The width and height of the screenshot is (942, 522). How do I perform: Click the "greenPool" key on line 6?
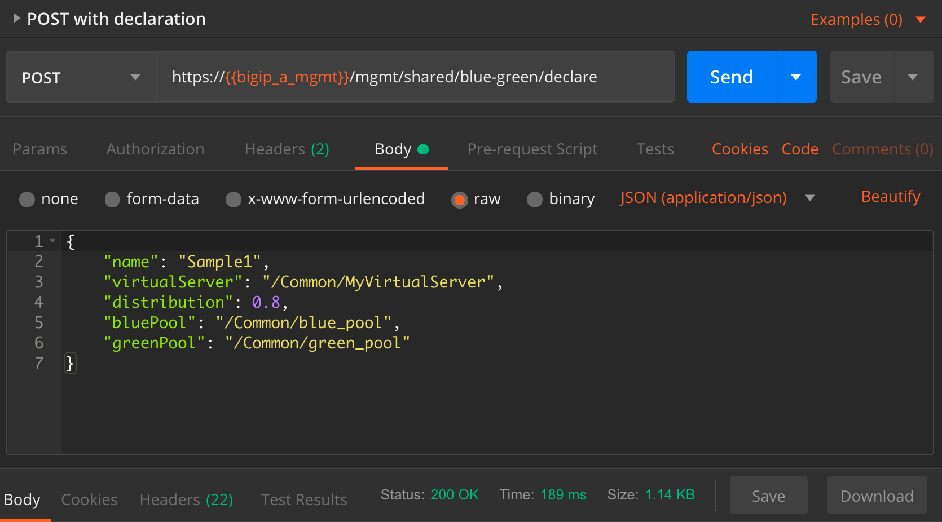point(154,343)
